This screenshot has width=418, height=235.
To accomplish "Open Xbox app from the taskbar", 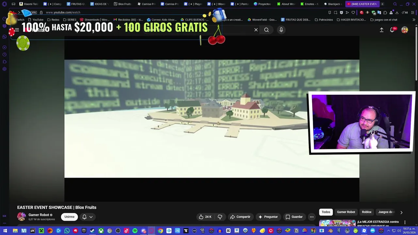I will coord(101,231).
